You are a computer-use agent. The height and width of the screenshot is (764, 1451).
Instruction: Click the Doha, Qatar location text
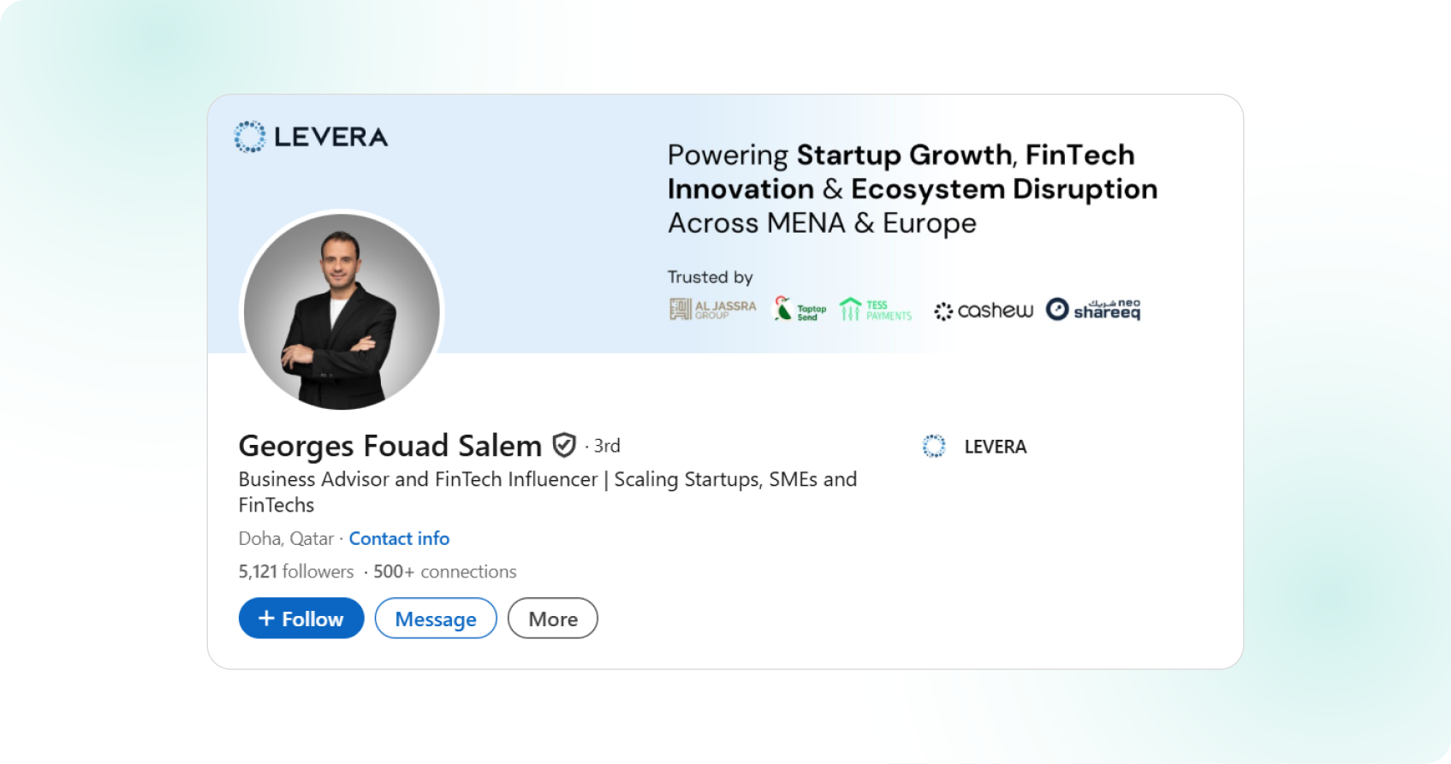point(286,539)
